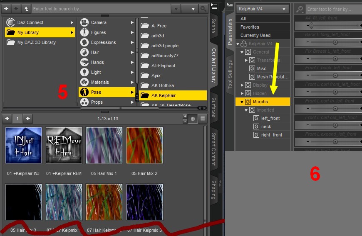Screen dimensions: 362x236
Task: Click the AK KelpHair folder icon
Action: [x=145, y=95]
